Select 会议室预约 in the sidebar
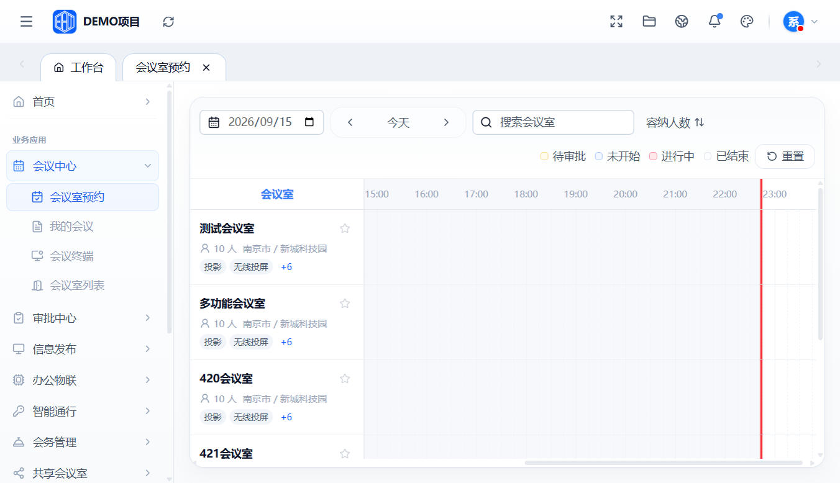This screenshot has height=483, width=840. (x=83, y=197)
